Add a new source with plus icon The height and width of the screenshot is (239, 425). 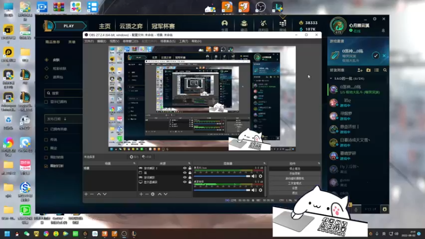[x=141, y=194]
